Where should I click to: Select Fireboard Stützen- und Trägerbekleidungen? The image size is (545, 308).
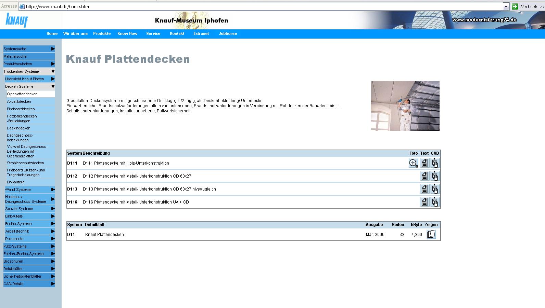tap(30, 172)
